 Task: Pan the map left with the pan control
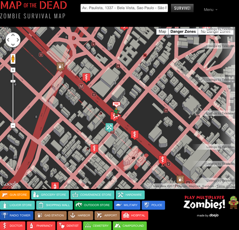[x=8, y=40]
